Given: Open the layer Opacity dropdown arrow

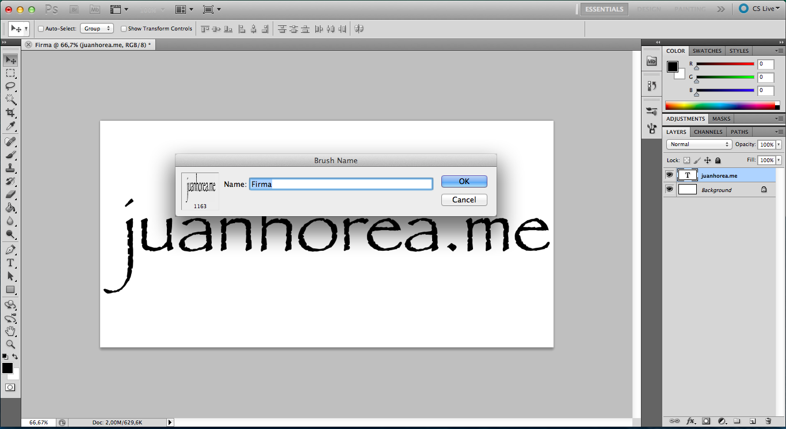Looking at the screenshot, I should coord(779,145).
